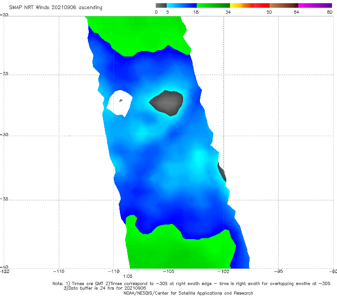Click the 'NOAA/NESDIS/Center for Satellite Applications' credit
The height and width of the screenshot is (296, 337).
point(188,293)
